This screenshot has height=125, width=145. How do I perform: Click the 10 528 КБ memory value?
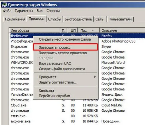[90, 116]
